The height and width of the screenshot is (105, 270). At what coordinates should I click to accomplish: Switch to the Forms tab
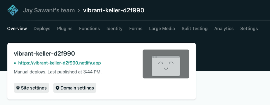136,28
